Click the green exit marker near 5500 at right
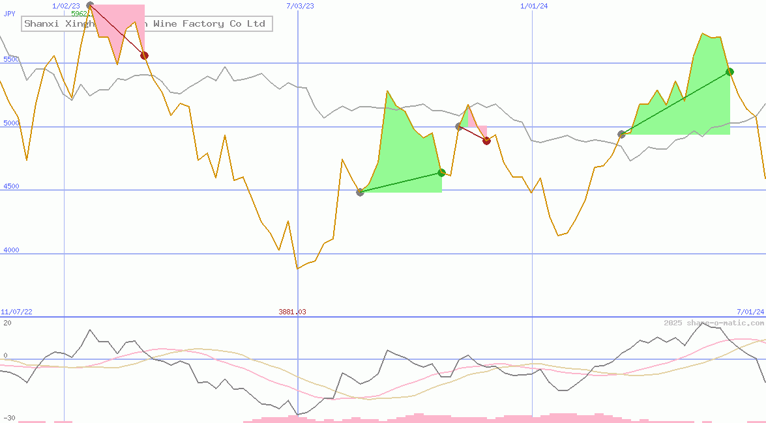Image resolution: width=766 pixels, height=423 pixels. tap(729, 72)
